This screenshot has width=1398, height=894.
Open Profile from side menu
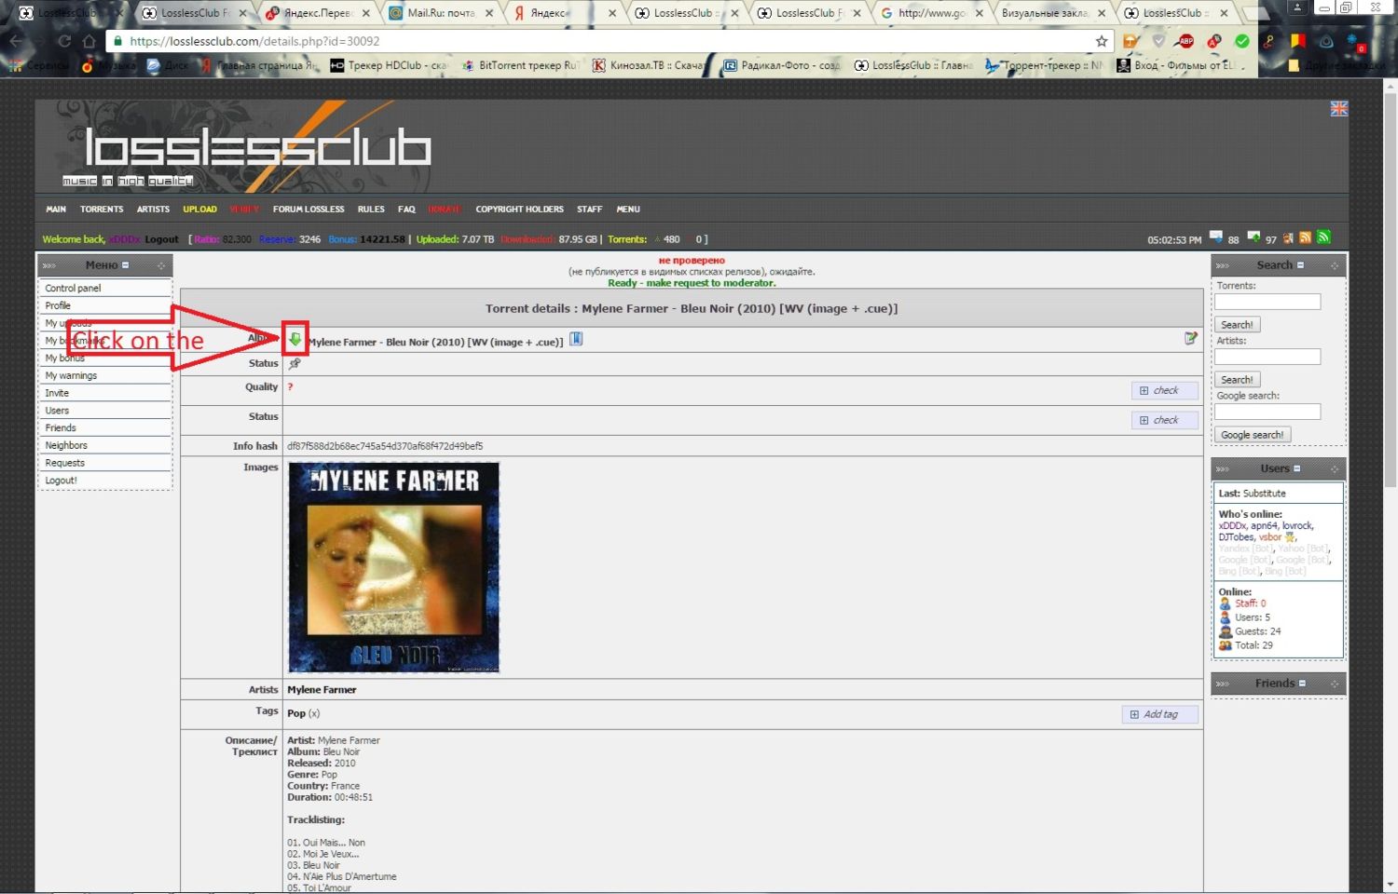pyautogui.click(x=58, y=305)
